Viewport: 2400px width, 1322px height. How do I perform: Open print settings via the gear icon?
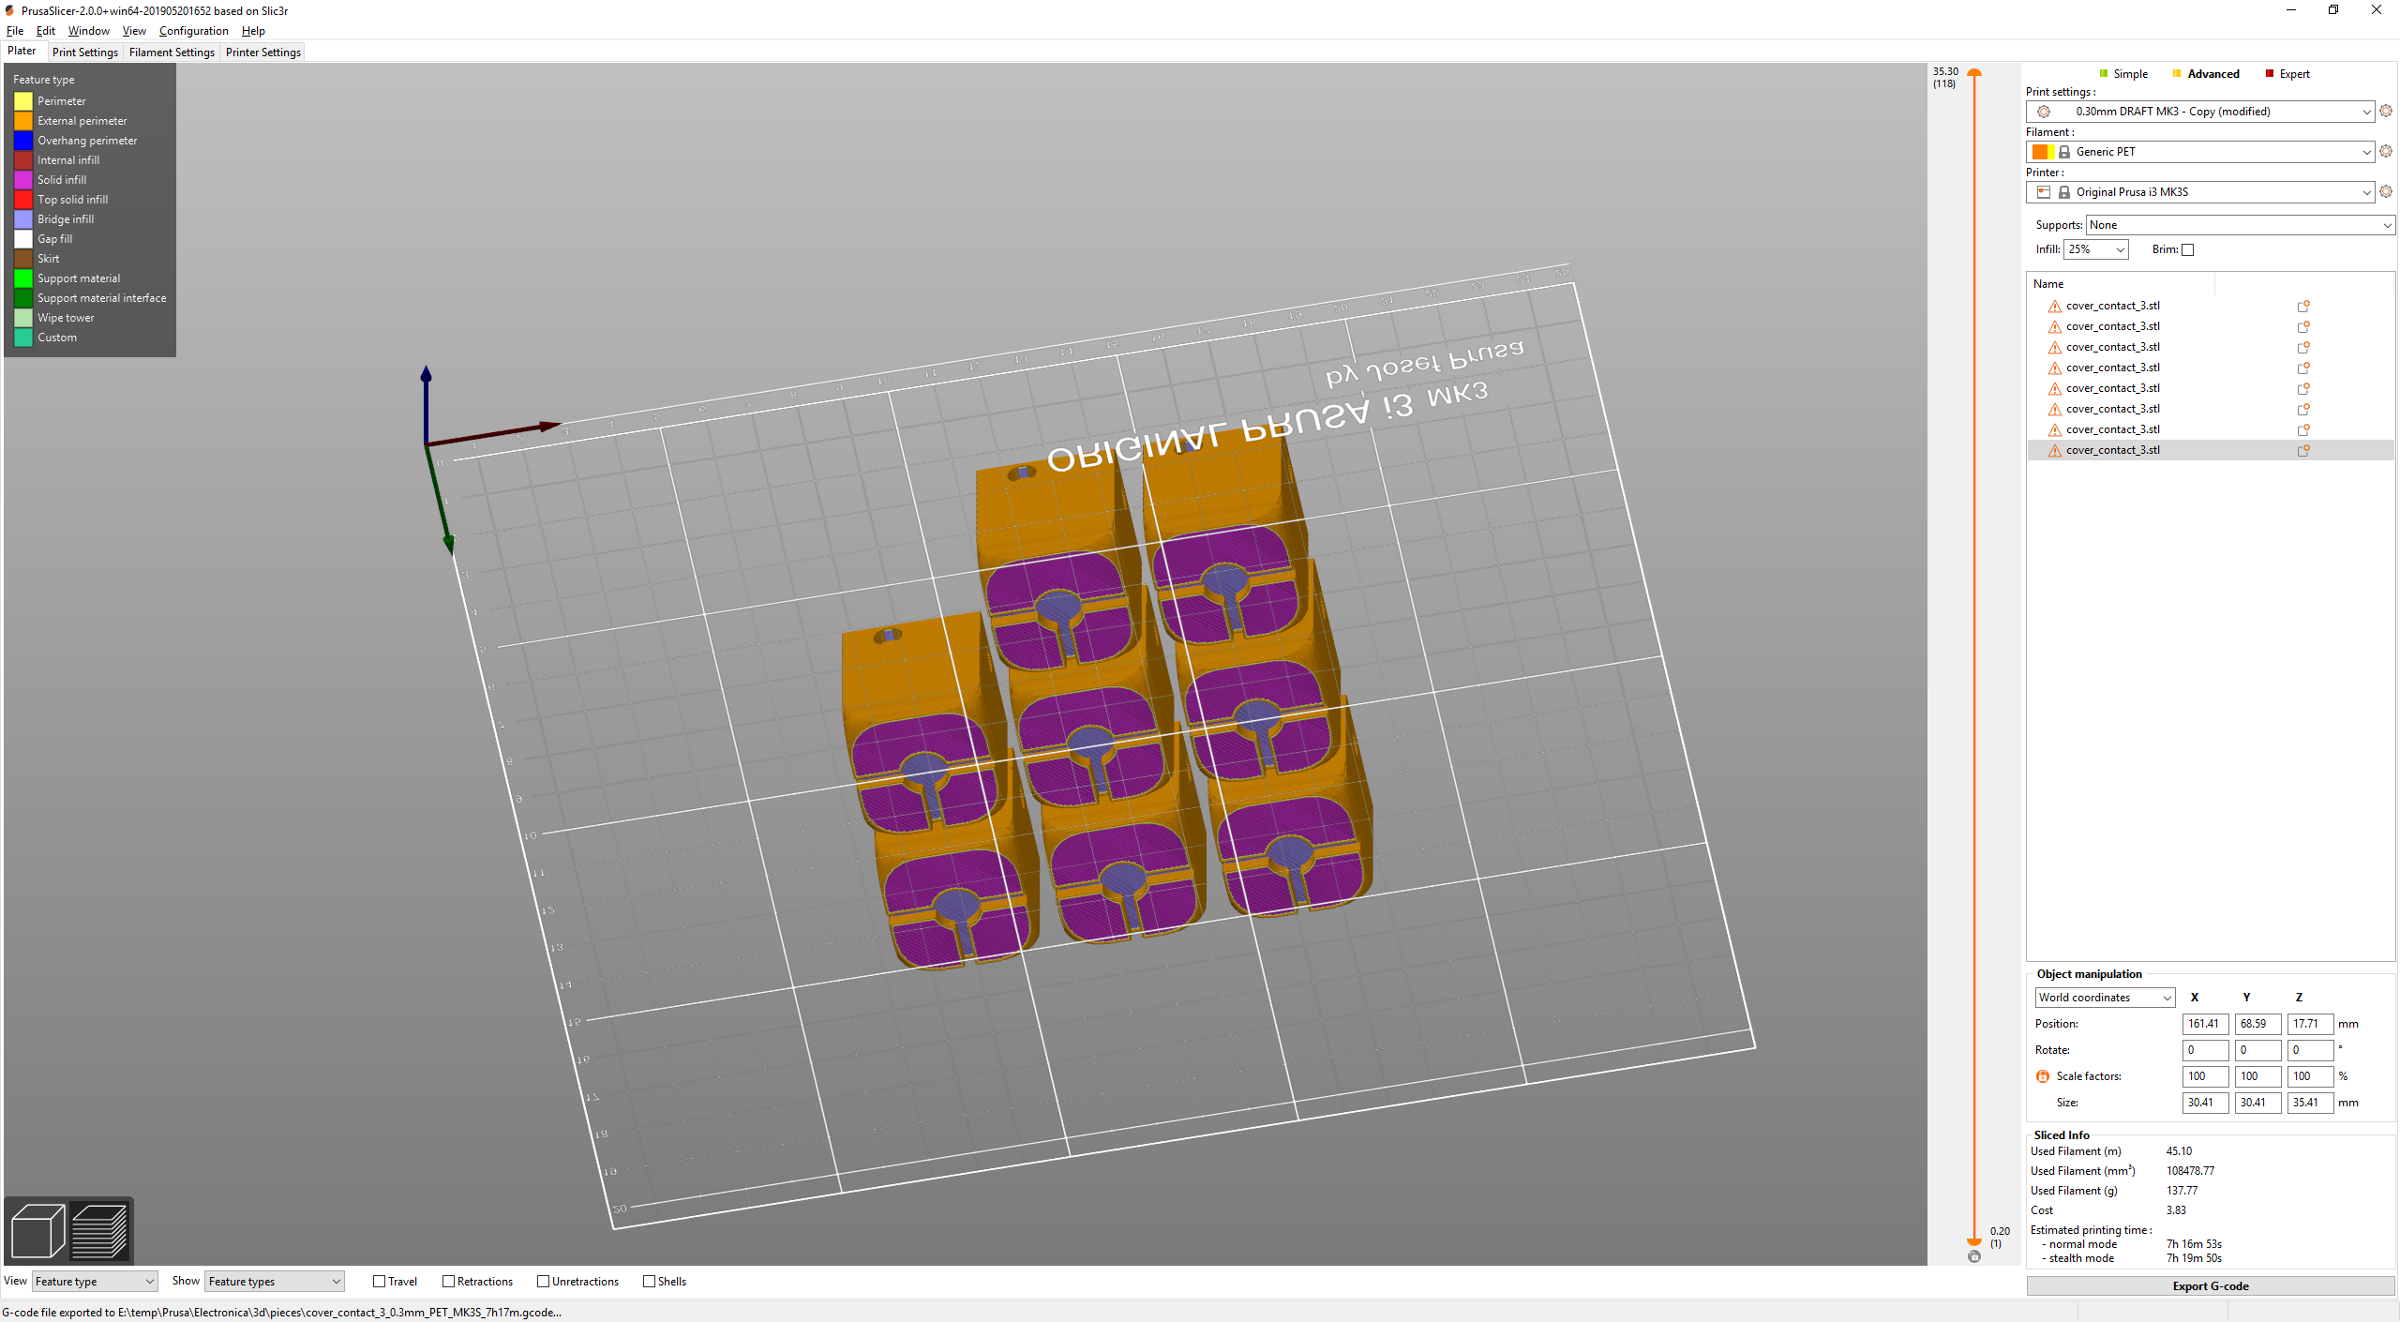coord(2386,111)
